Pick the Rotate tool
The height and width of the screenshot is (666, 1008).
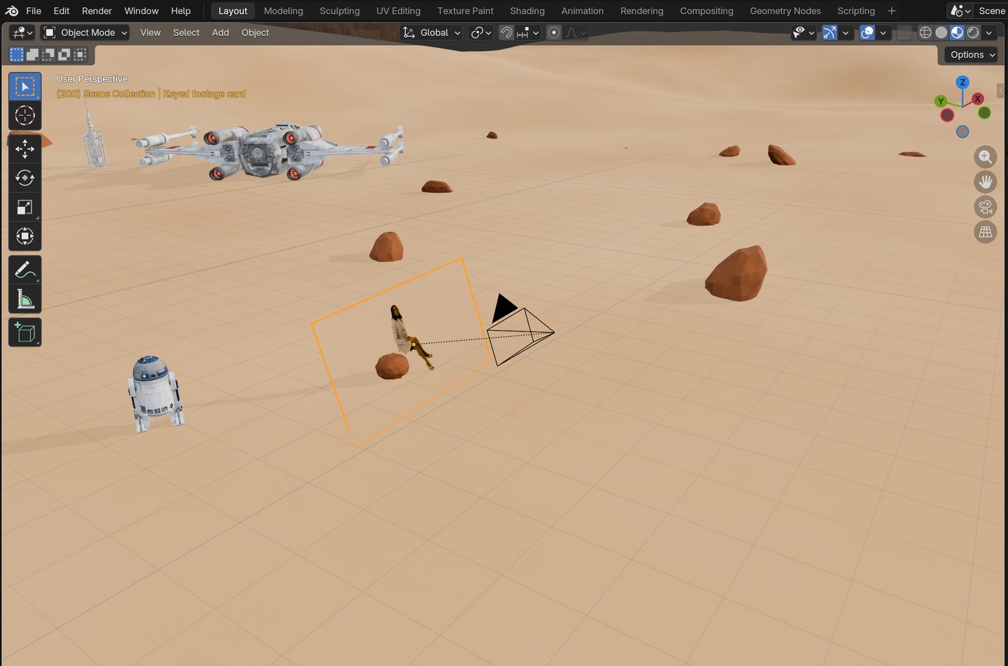pos(25,177)
